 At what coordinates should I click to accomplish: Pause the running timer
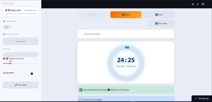click(126, 15)
